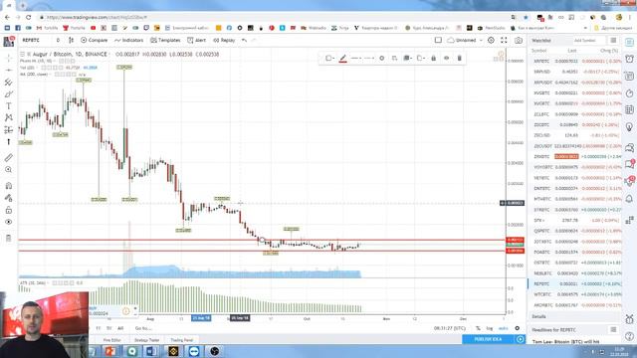Sort watchlist by Last column

(572, 51)
